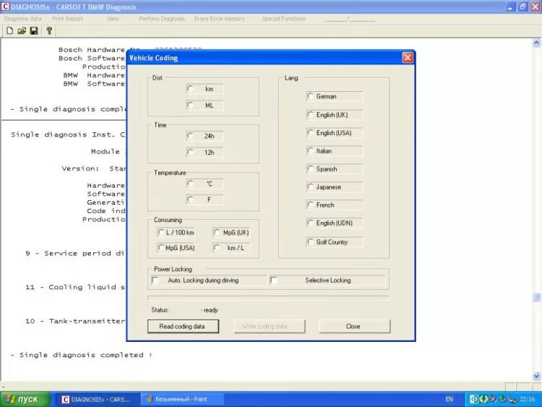
Task: Open the Perform Diagnosis menu
Action: pyautogui.click(x=162, y=19)
